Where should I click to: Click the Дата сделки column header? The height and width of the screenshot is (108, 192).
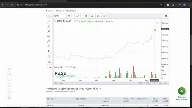pyautogui.click(x=51, y=99)
